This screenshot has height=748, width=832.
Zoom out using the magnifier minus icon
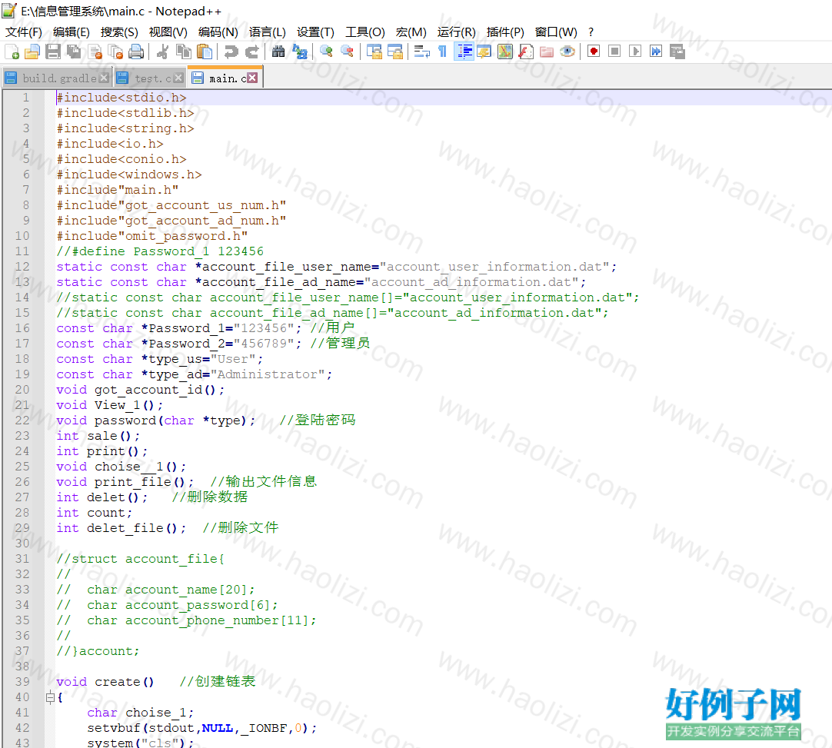(347, 52)
